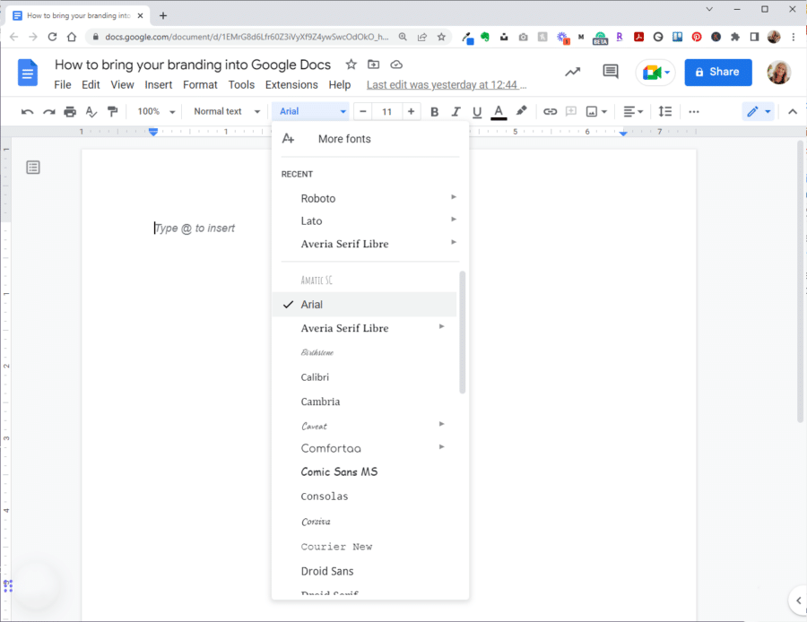
Task: Toggle underline formatting
Action: coord(477,111)
